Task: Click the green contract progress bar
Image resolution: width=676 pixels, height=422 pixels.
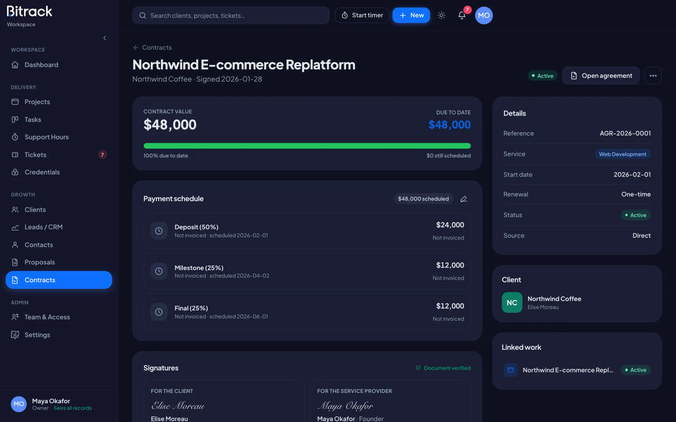Action: coord(307,146)
